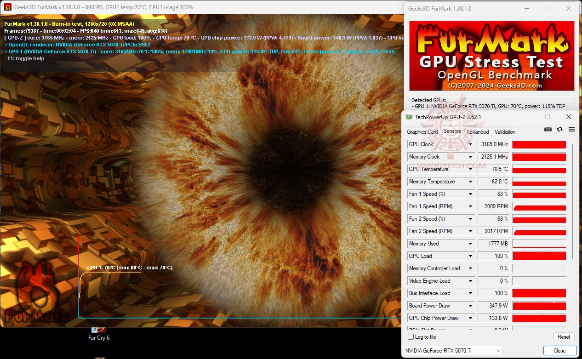Expand the Fan 1 Speed (RPM) dropdown
The height and width of the screenshot is (359, 582).
[470, 206]
